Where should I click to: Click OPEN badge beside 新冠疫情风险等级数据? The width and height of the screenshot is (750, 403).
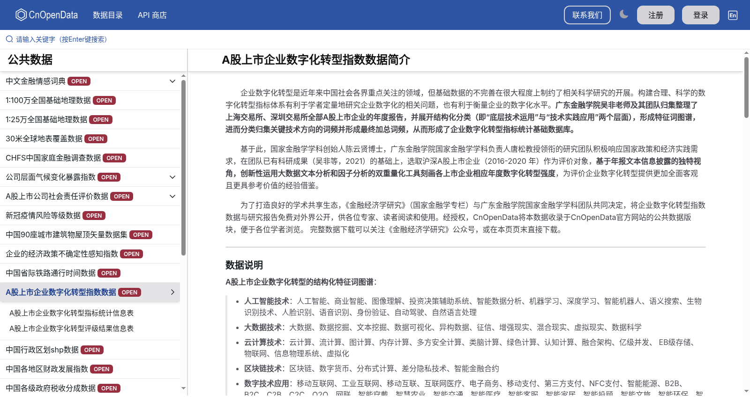coord(94,216)
